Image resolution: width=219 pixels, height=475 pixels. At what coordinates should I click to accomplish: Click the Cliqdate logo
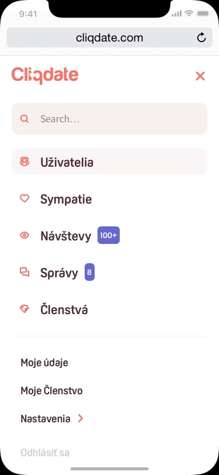(x=45, y=75)
